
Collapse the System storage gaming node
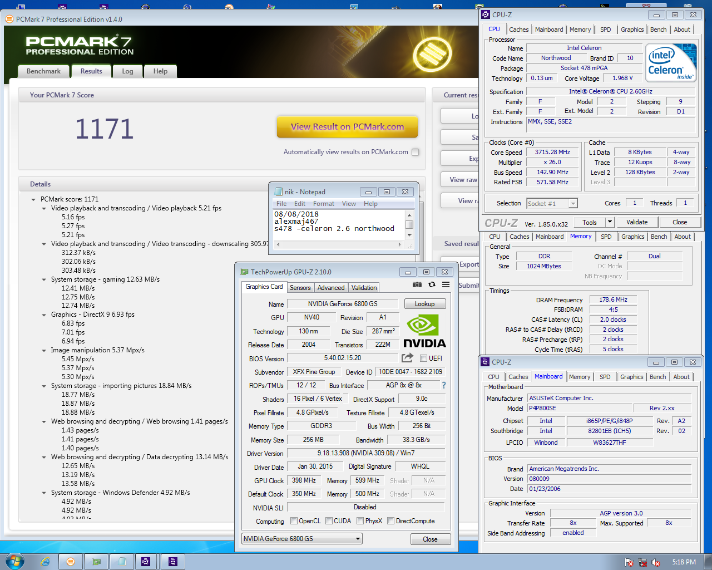tap(44, 279)
